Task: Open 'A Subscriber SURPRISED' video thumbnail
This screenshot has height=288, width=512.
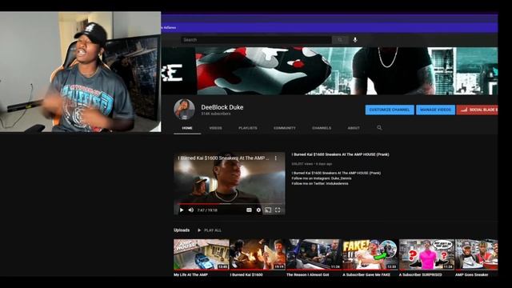Action: point(426,254)
